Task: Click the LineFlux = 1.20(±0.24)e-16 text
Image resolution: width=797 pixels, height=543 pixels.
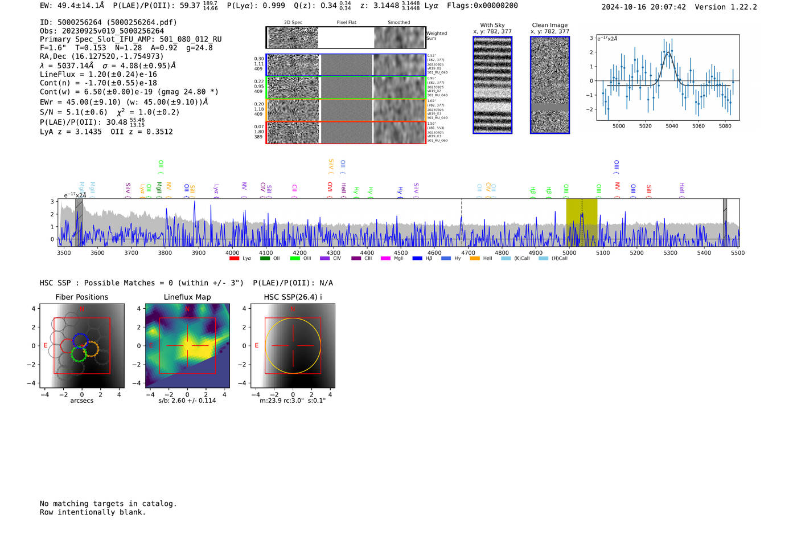Action: (98, 74)
